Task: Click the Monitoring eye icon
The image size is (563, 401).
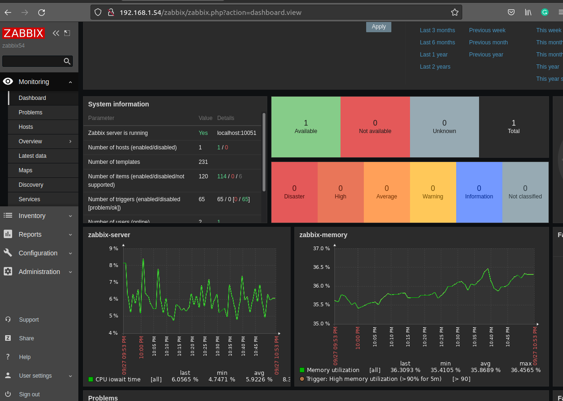Action: (x=8, y=82)
